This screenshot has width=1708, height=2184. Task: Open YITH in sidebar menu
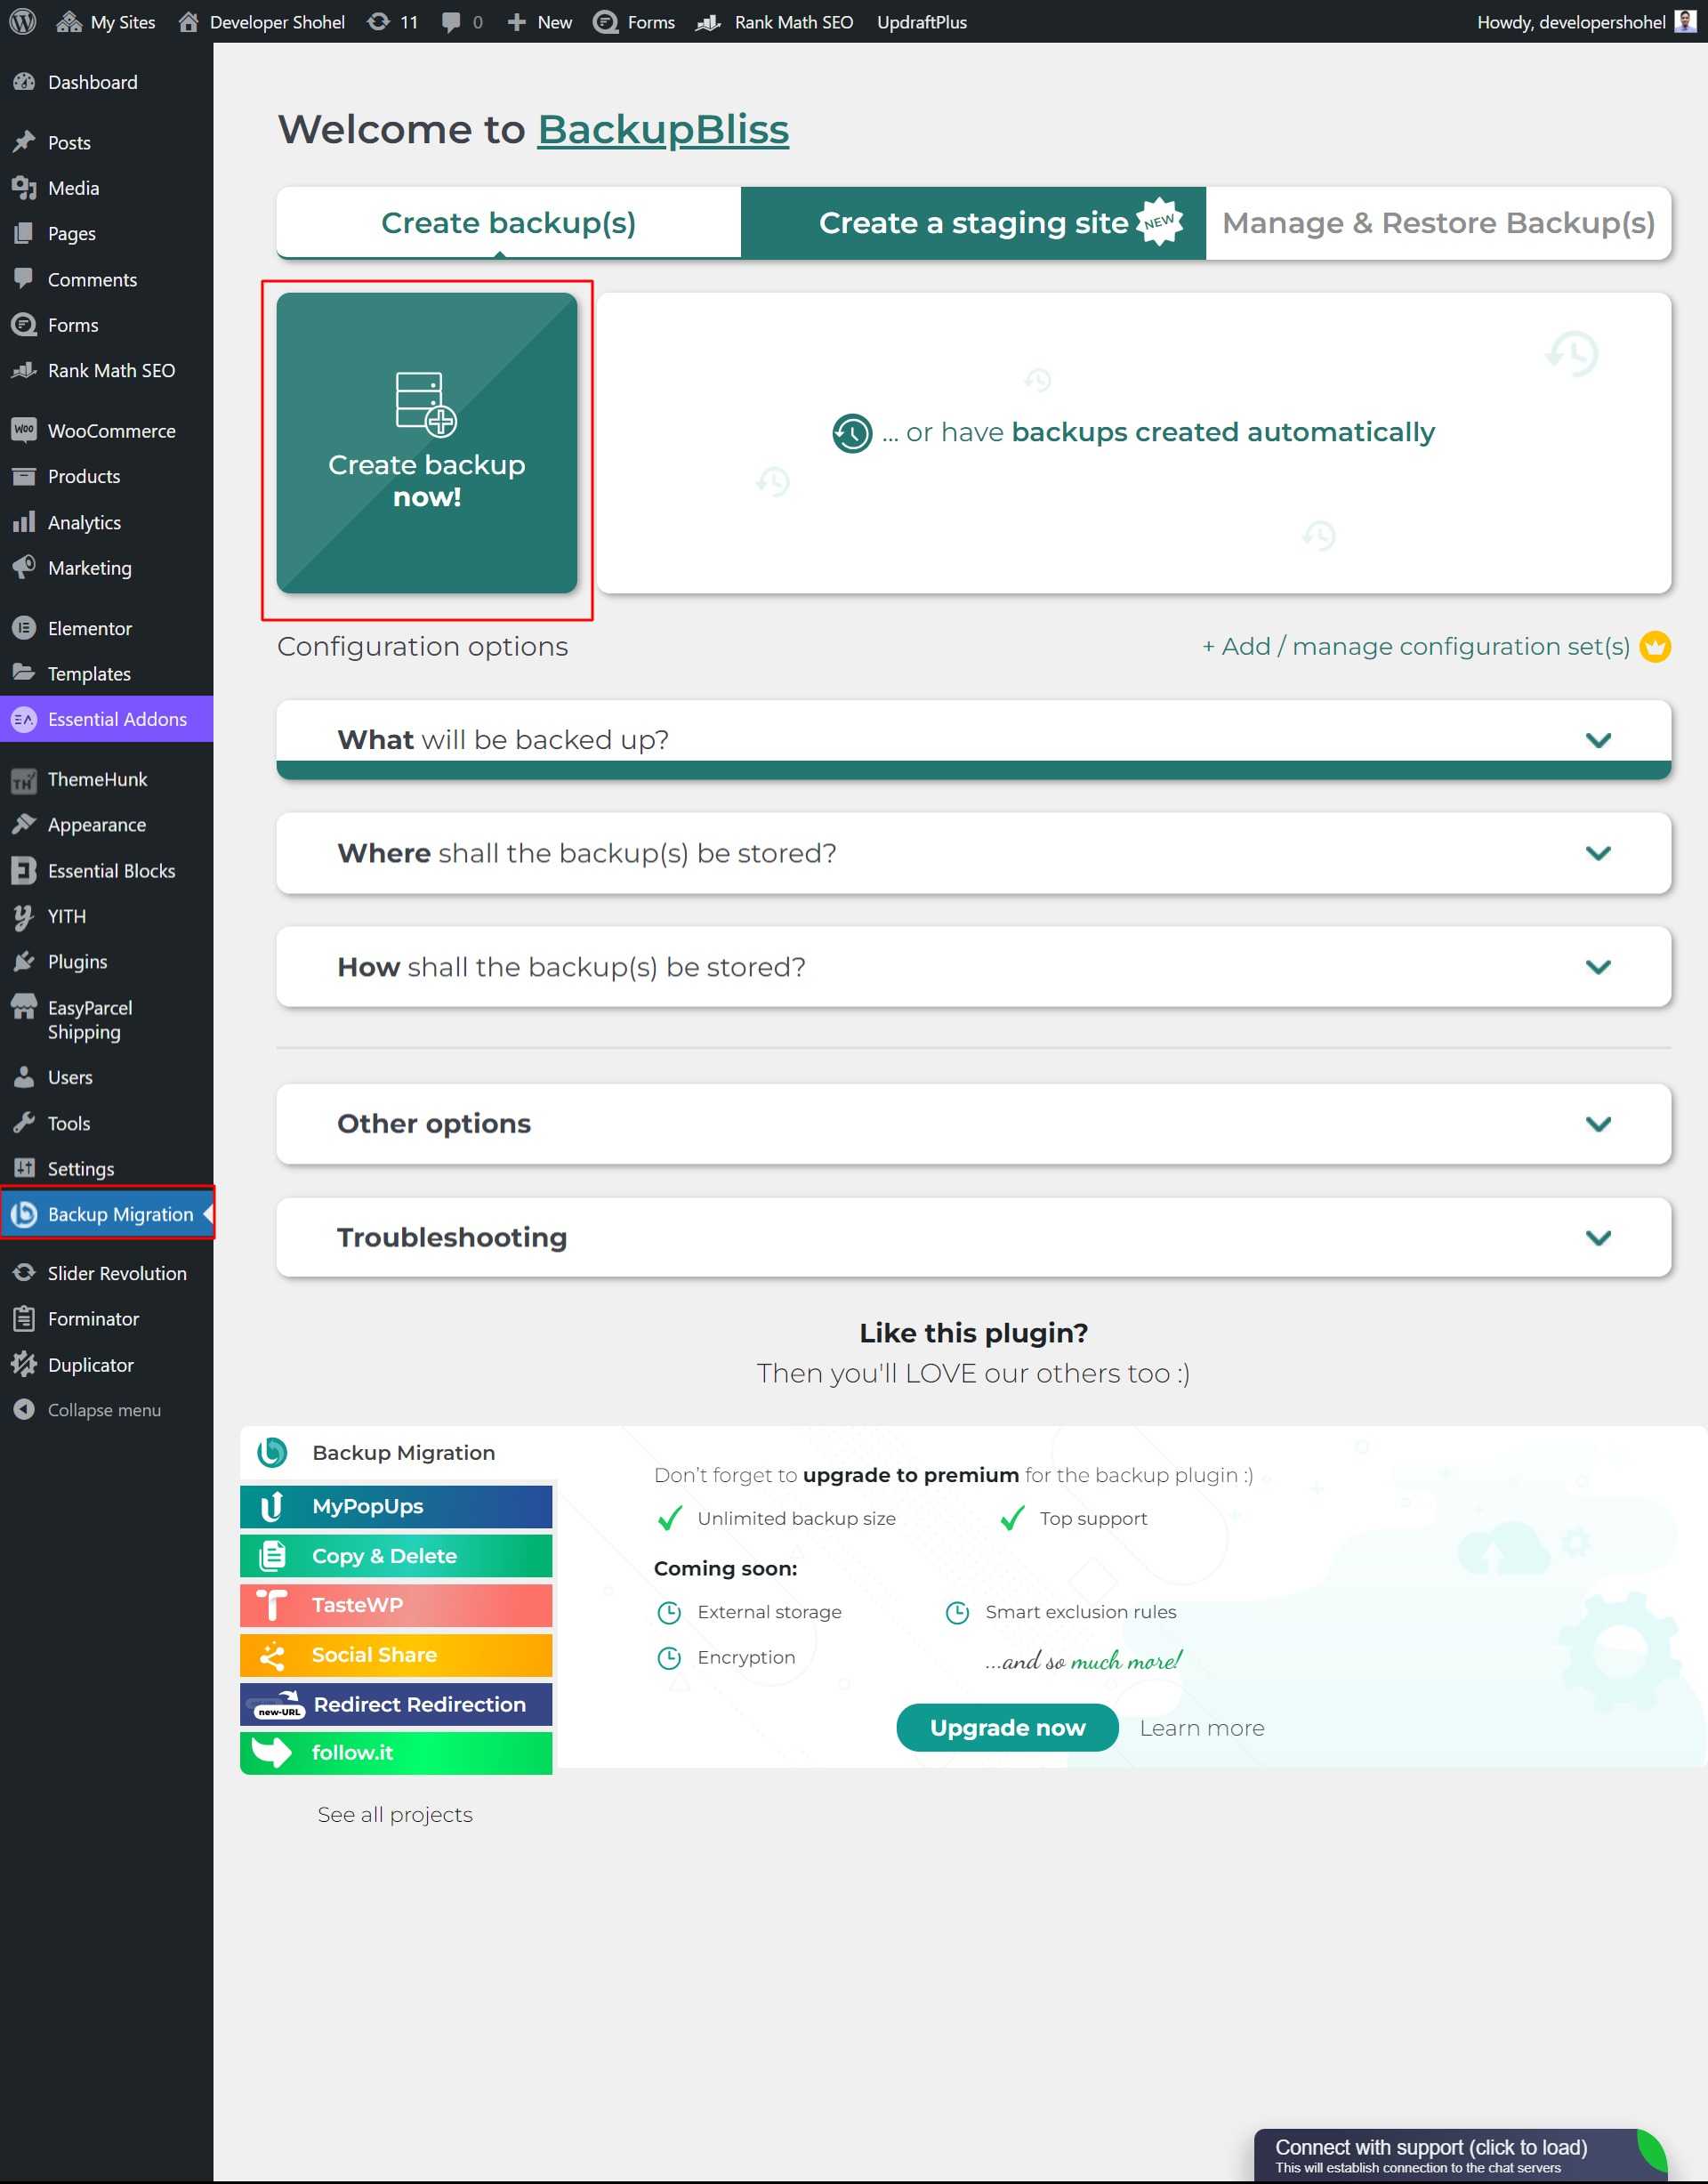click(106, 916)
